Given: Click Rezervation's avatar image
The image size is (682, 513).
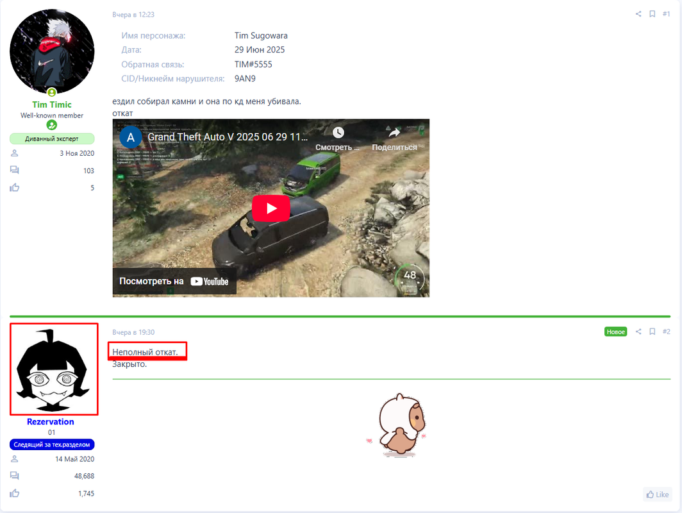Looking at the screenshot, I should 54,369.
